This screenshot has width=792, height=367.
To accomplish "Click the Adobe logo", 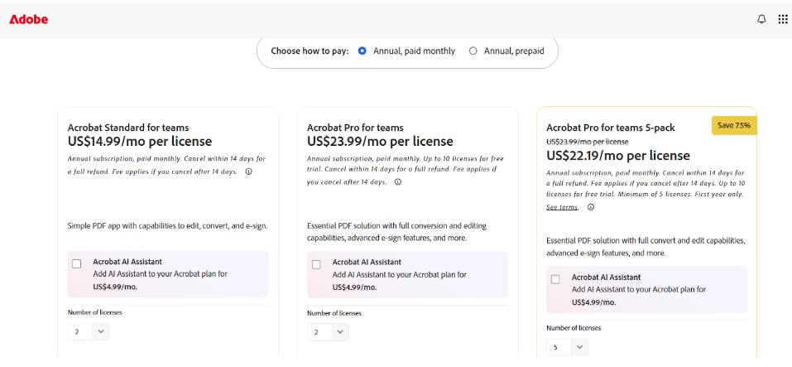I will (28, 20).
